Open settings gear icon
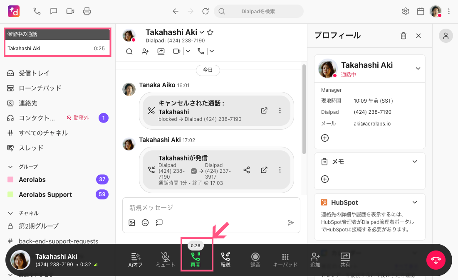 [406, 11]
